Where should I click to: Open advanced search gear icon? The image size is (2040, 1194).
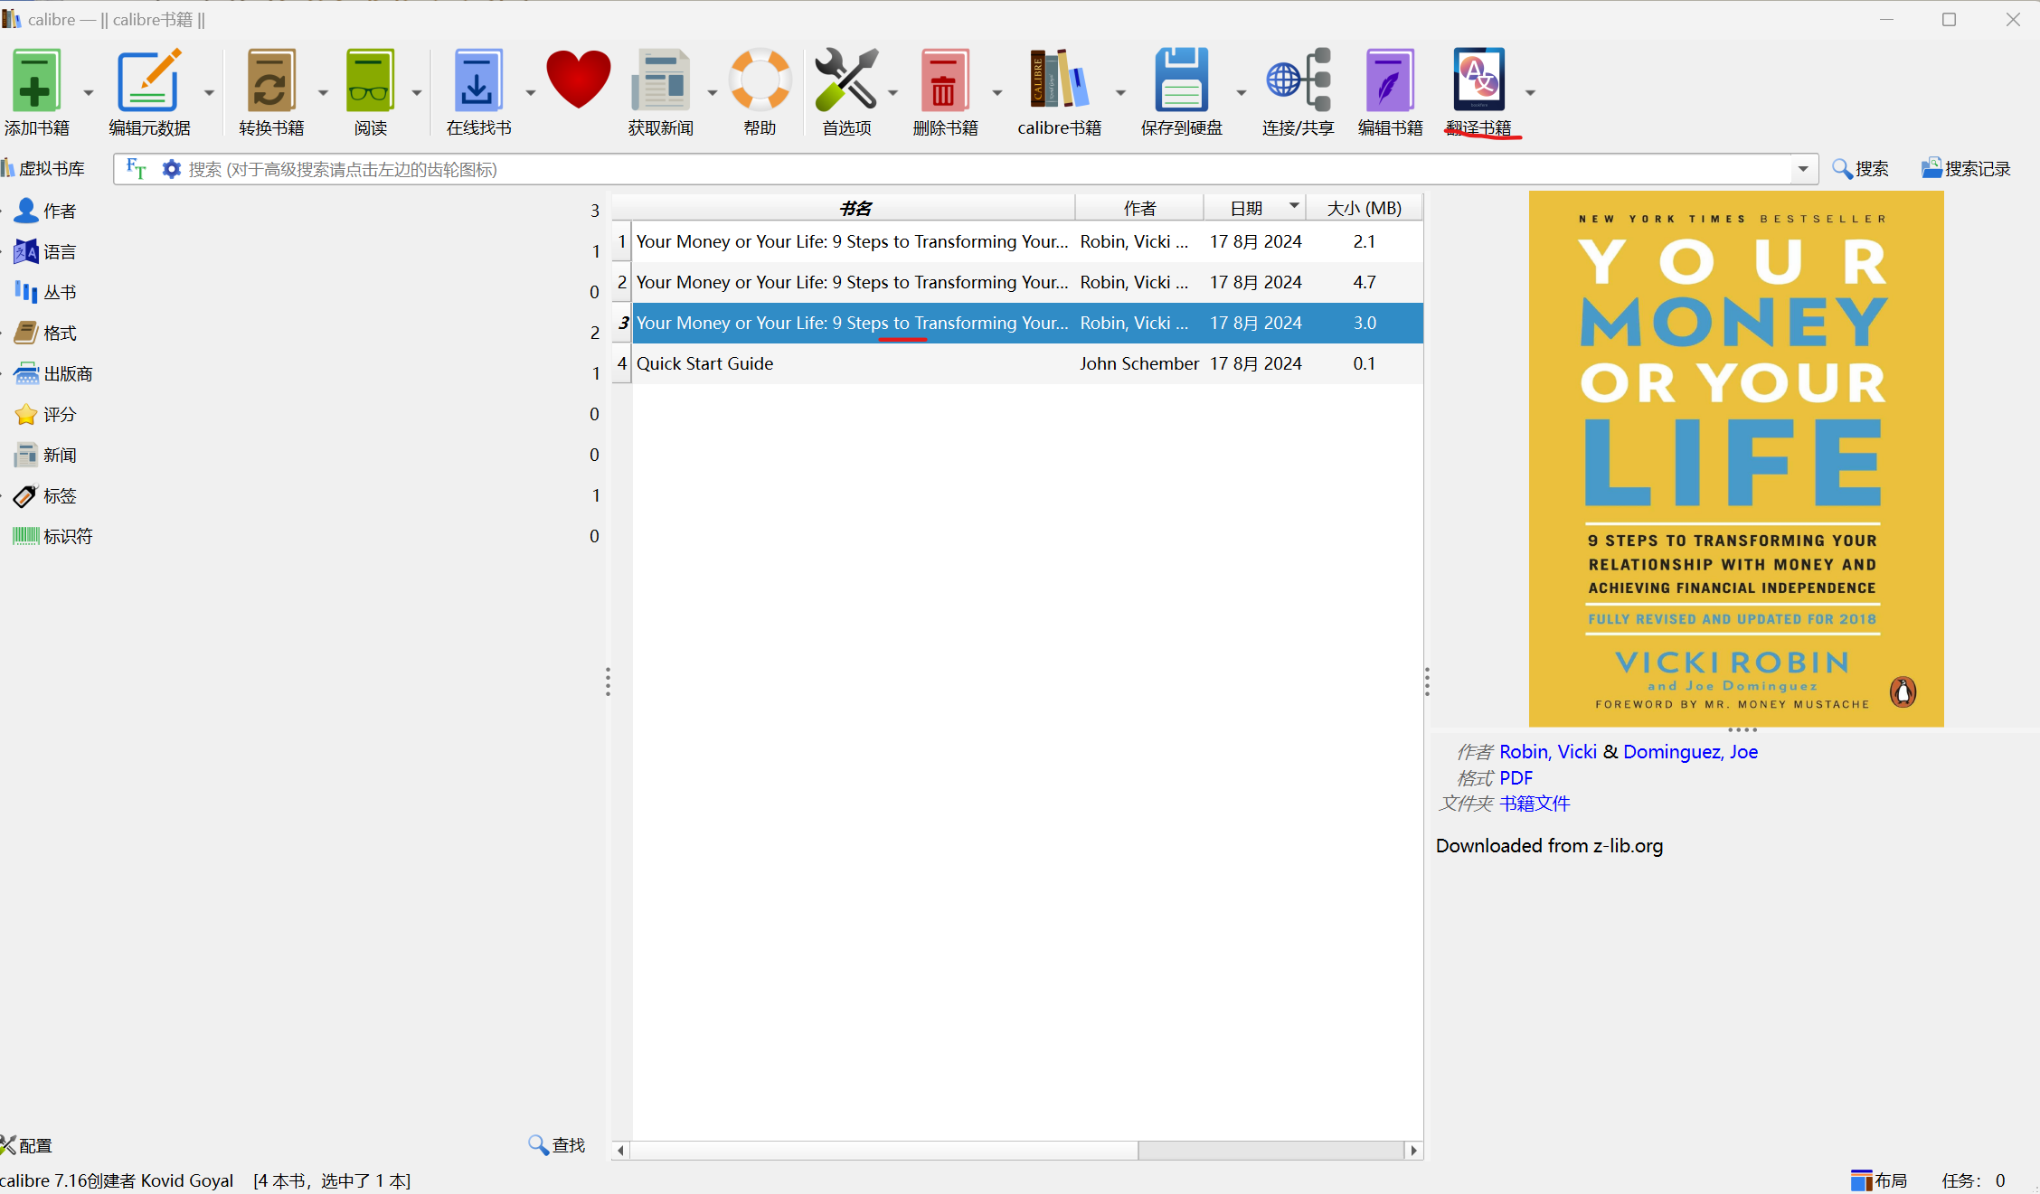pyautogui.click(x=171, y=169)
